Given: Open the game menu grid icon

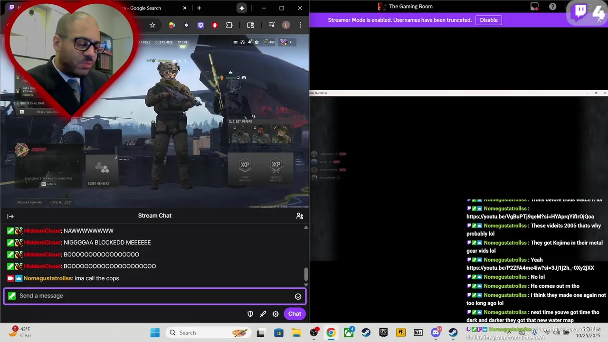Looking at the screenshot, I should pos(235,42).
